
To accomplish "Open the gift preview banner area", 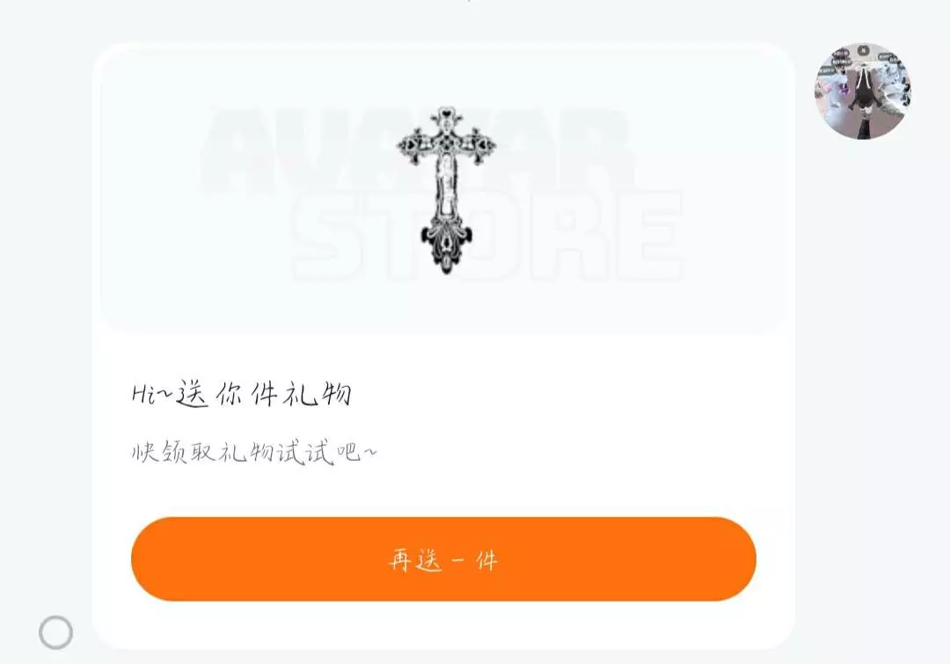I will (x=443, y=189).
